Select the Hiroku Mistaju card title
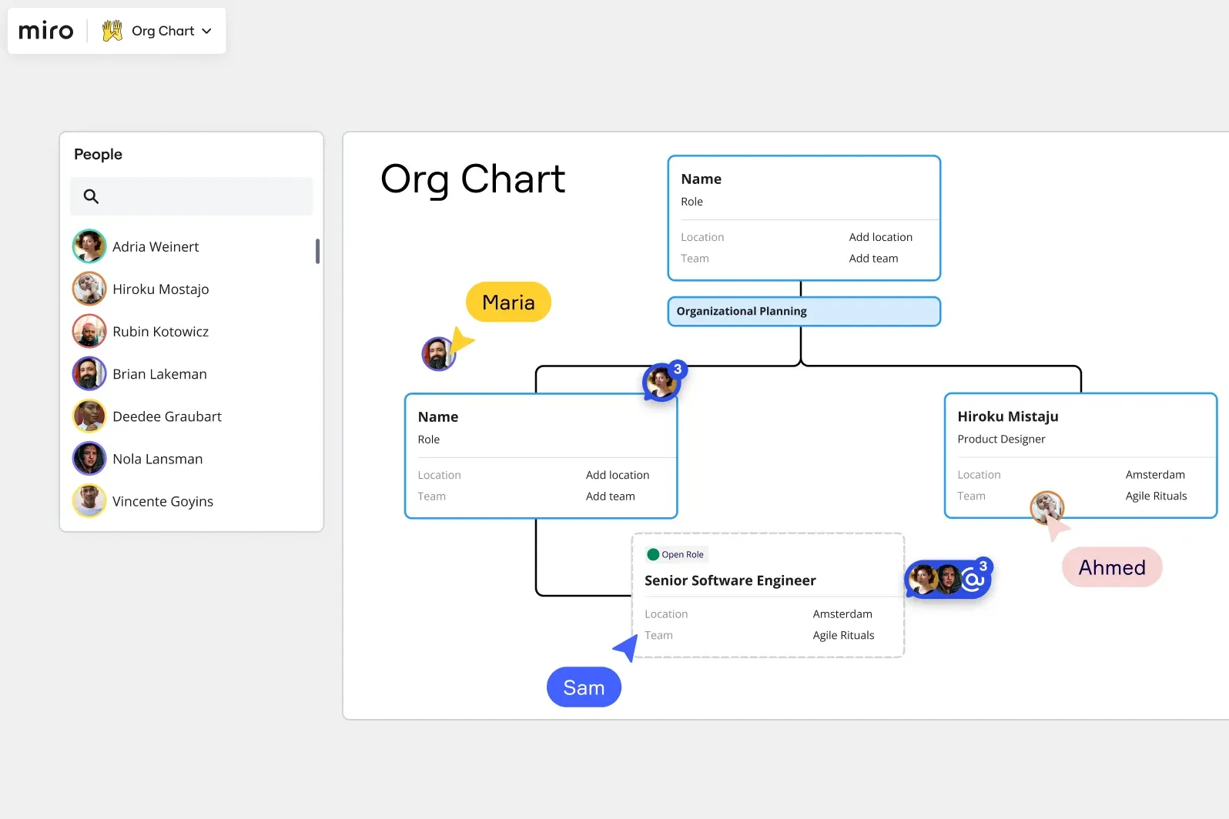 coord(1007,416)
